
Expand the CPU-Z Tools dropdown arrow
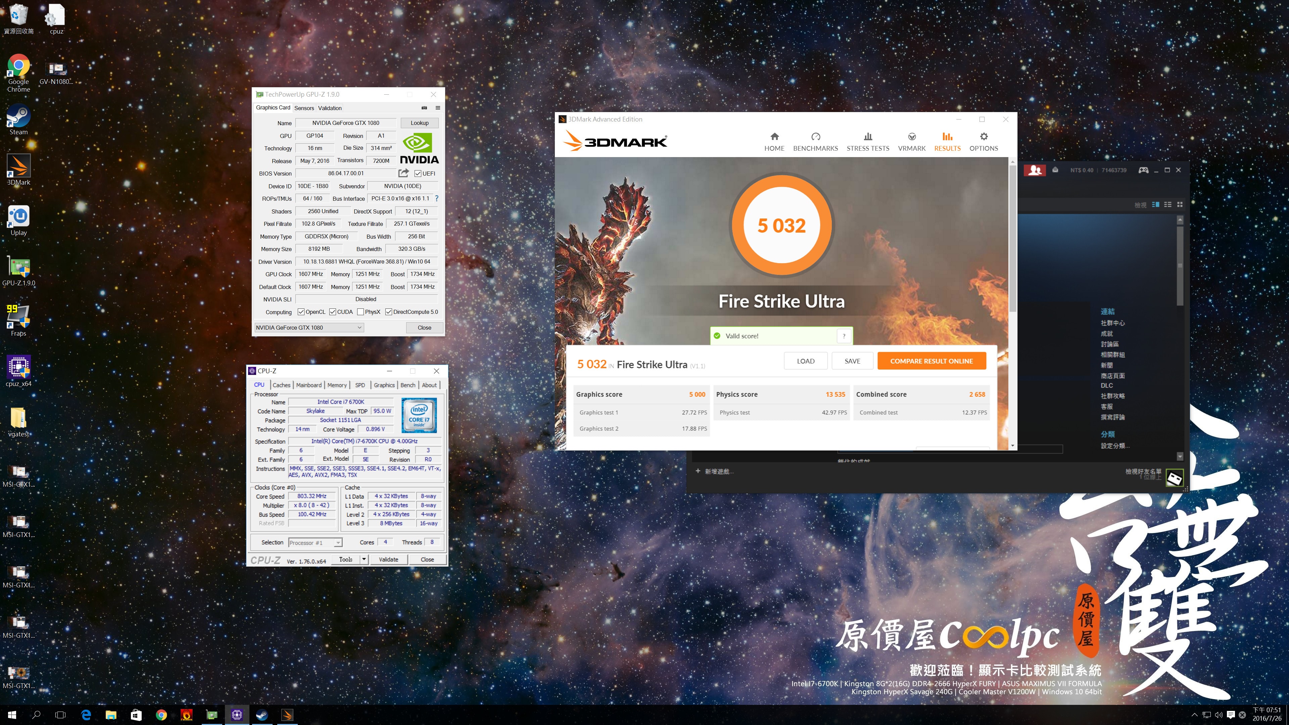tap(364, 560)
